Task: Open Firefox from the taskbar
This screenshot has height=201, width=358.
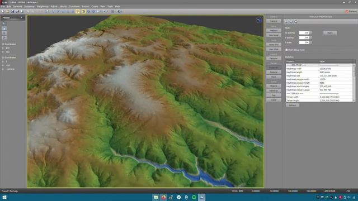Action: pyautogui.click(x=163, y=197)
